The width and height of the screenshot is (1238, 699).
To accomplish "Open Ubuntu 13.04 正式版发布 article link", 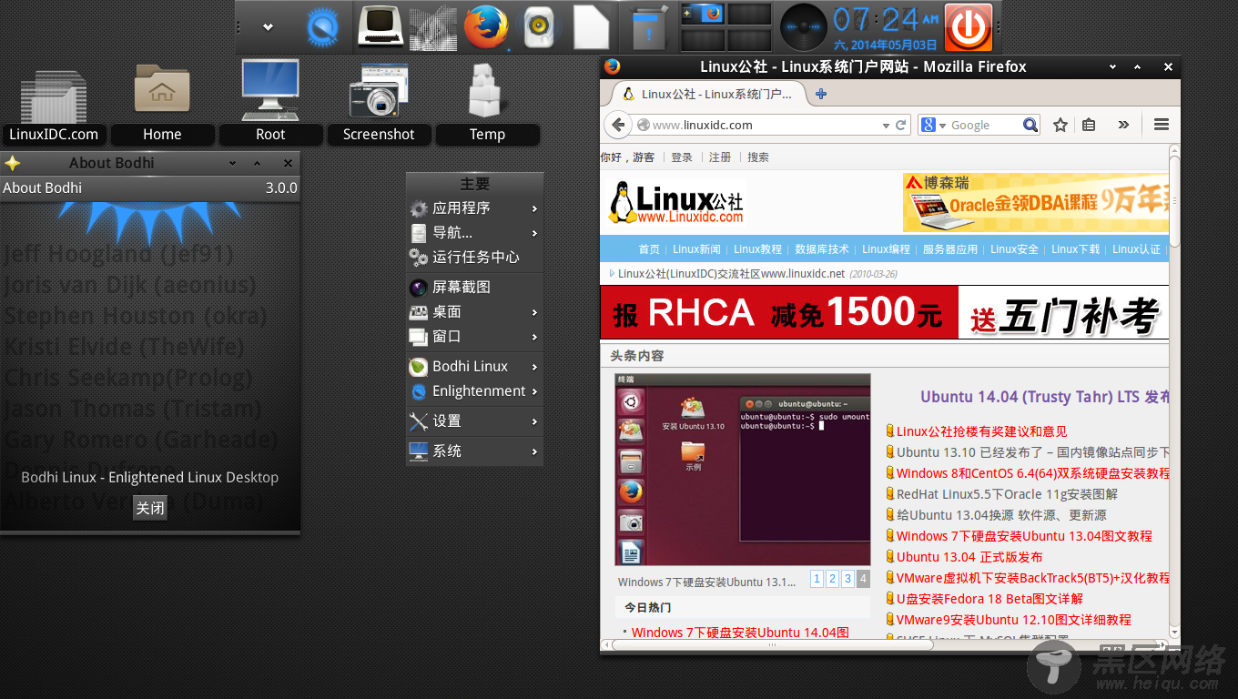I will point(969,557).
